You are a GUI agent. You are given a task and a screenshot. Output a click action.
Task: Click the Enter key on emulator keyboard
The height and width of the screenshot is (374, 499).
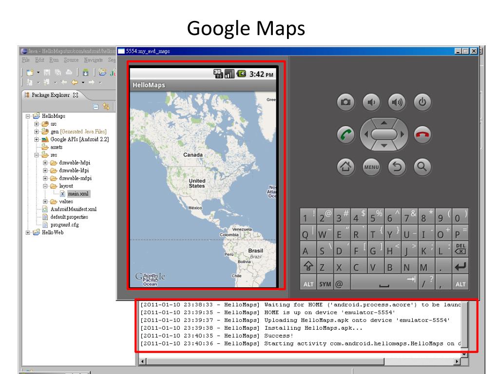tap(460, 266)
